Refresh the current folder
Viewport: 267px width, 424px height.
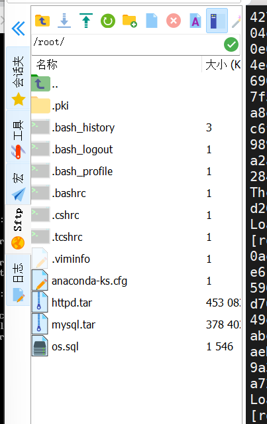108,21
